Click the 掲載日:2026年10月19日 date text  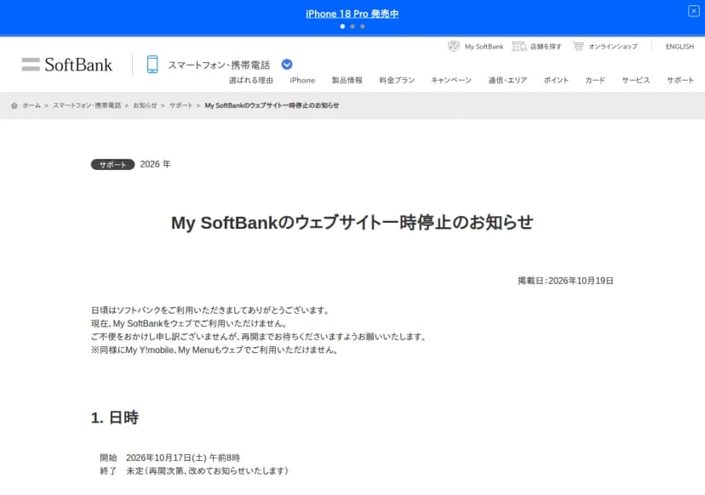pyautogui.click(x=565, y=281)
